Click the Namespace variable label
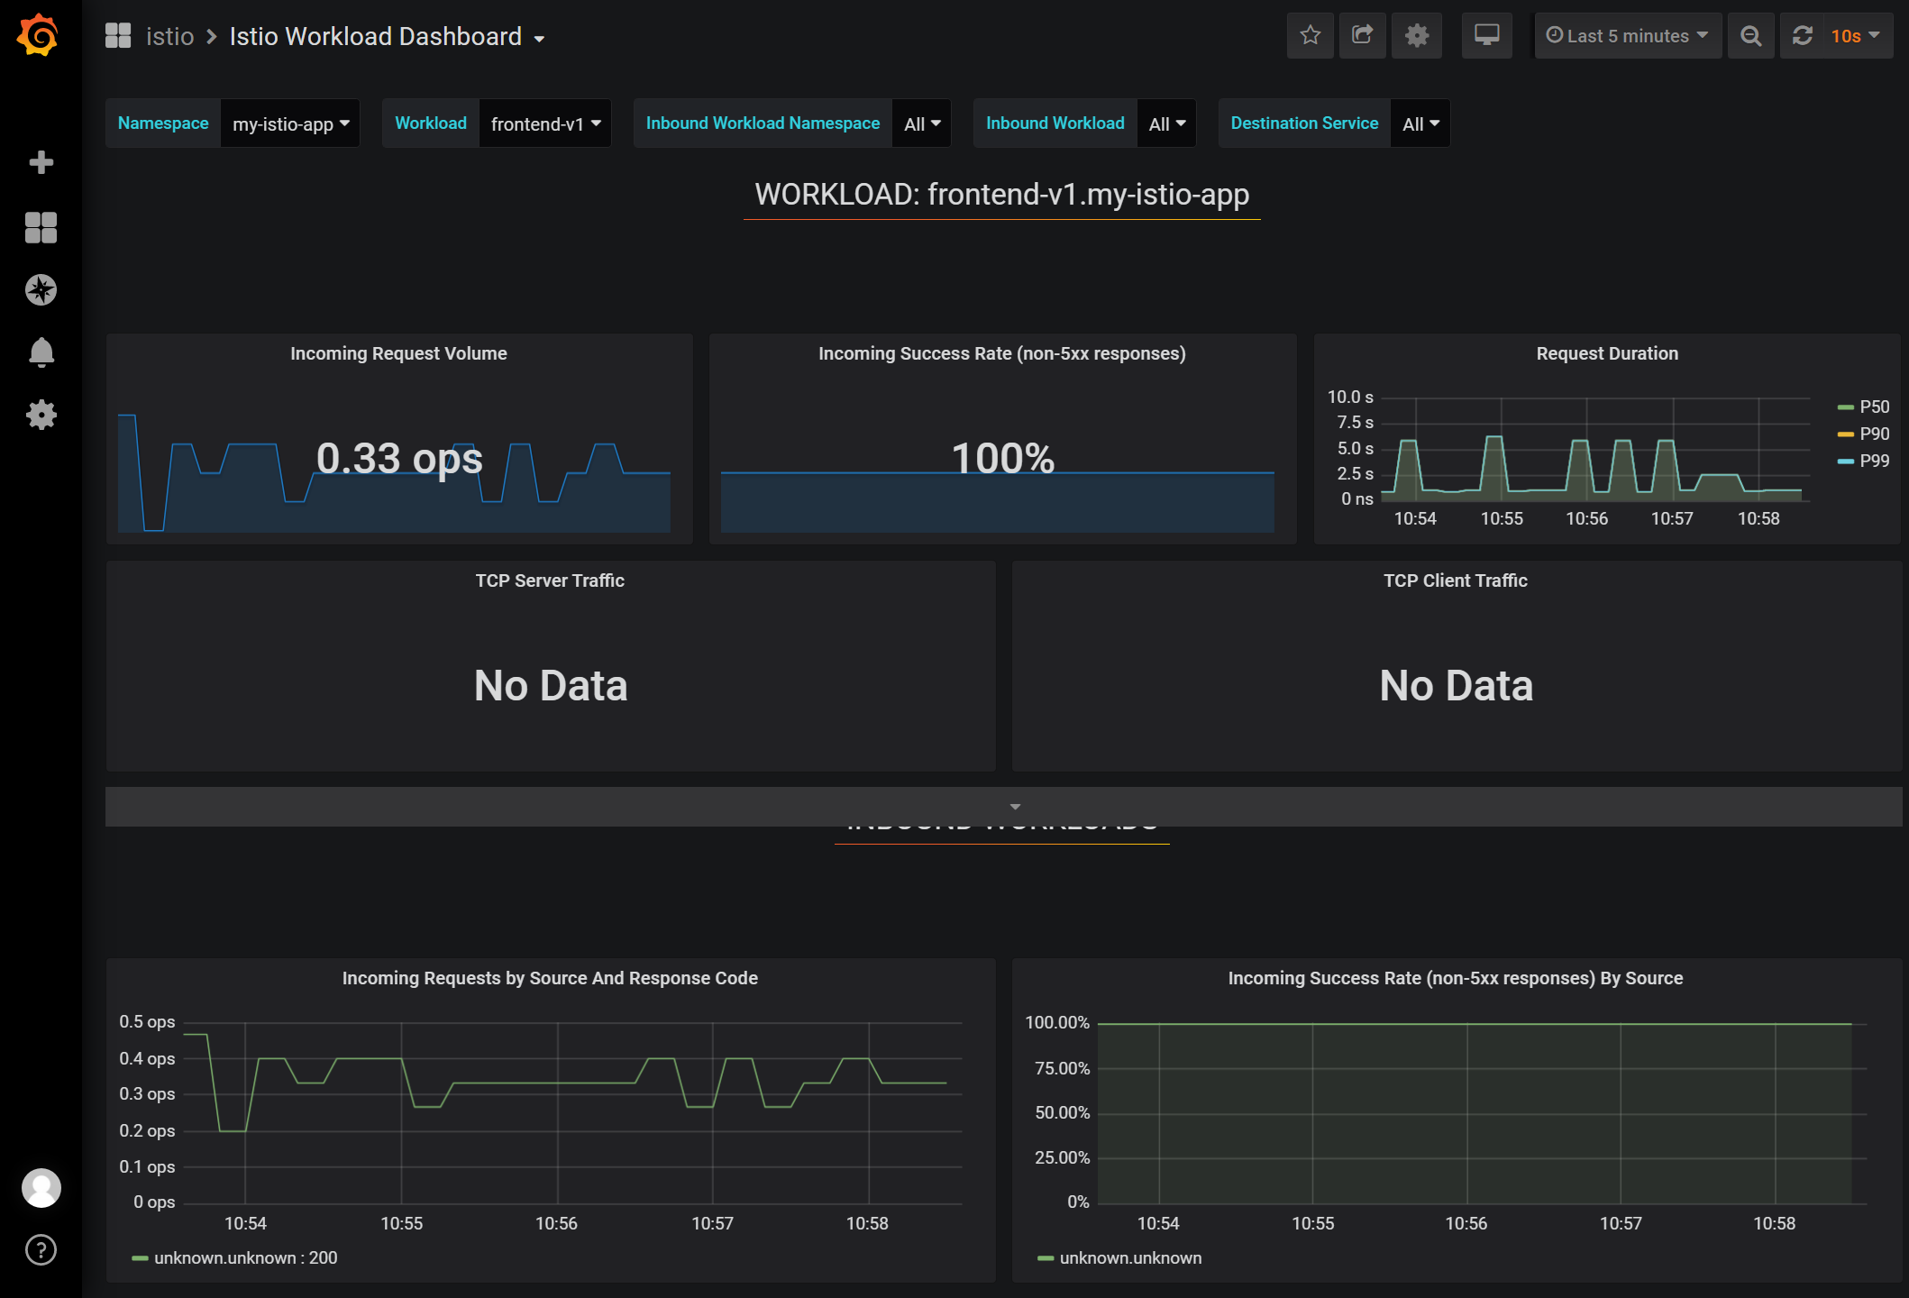Screen dimensions: 1909x1298 click(163, 123)
